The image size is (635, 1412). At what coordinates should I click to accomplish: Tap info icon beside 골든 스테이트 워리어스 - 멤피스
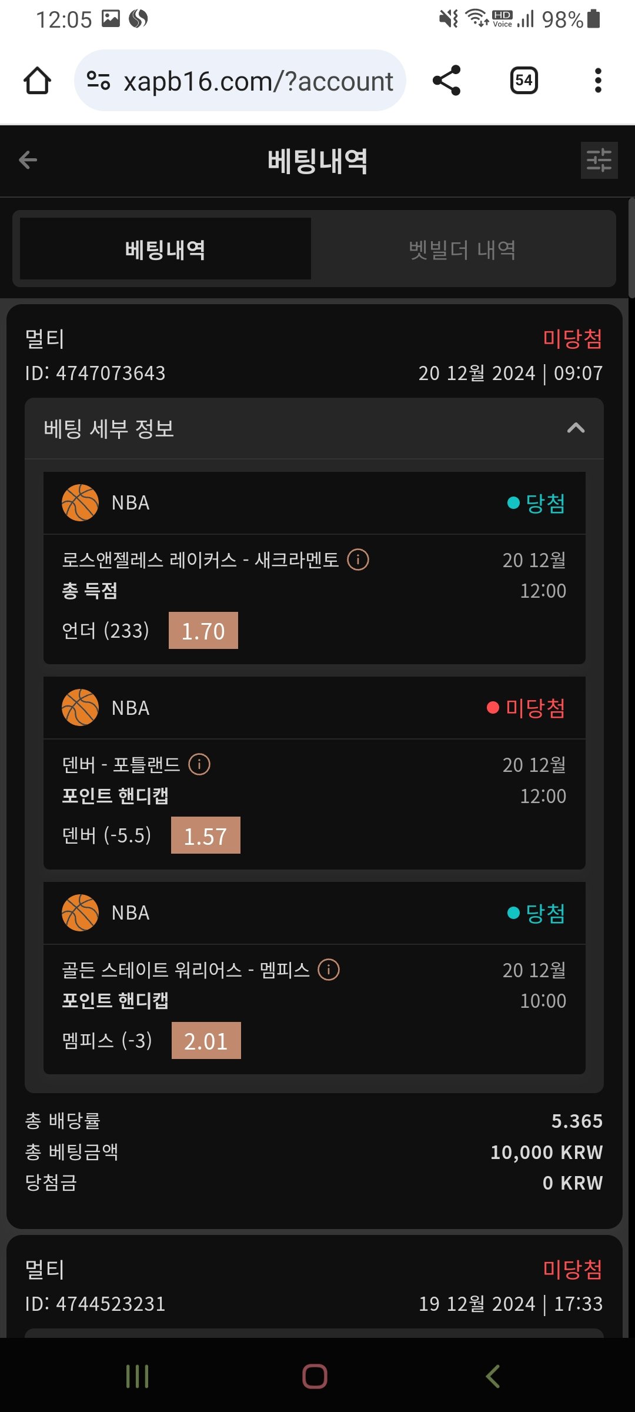tap(329, 970)
